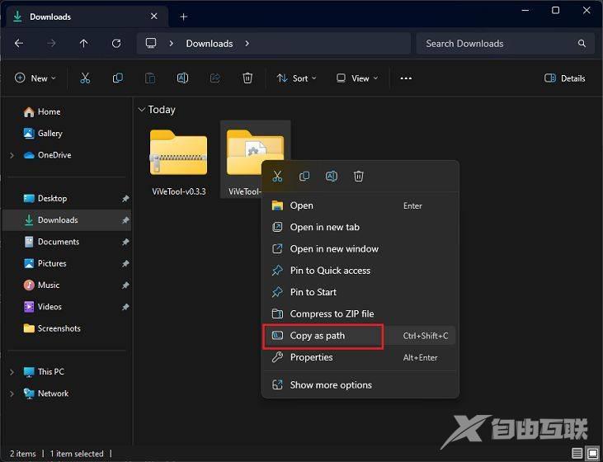Click Copy as path

pyautogui.click(x=360, y=336)
